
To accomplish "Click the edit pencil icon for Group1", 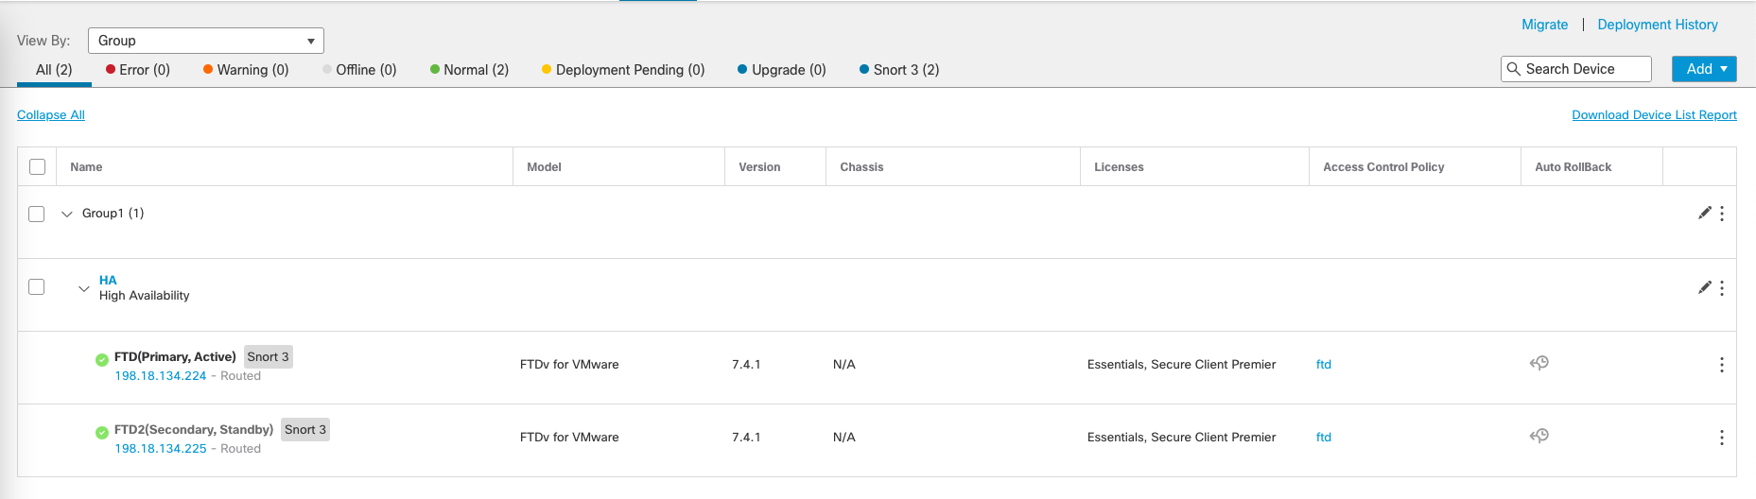I will (1704, 214).
